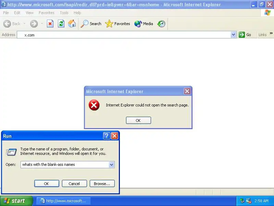Image resolution: width=274 pixels, height=206 pixels.
Task: Expand Back button history dropdown arrow
Action: tap(24, 23)
